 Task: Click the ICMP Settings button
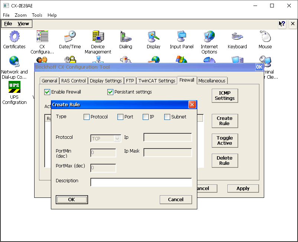pos(225,96)
